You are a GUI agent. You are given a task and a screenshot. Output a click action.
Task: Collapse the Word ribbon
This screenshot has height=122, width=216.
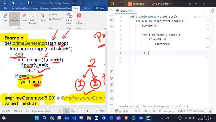tap(105, 28)
